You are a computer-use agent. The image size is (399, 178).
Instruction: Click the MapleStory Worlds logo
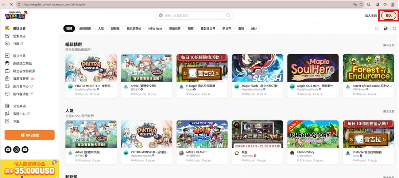click(x=16, y=15)
